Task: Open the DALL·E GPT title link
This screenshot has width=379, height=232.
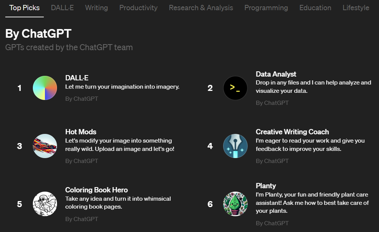Action: [x=77, y=78]
